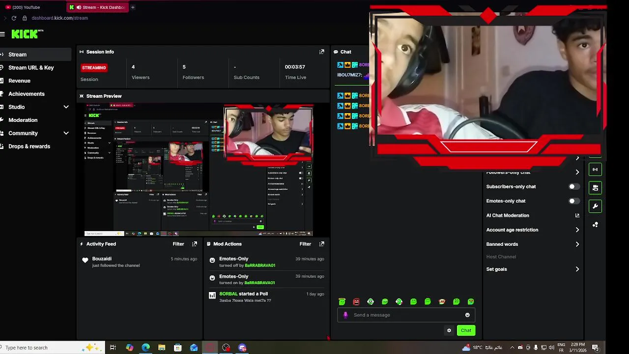Open the Kick hamburger menu

tap(2, 34)
